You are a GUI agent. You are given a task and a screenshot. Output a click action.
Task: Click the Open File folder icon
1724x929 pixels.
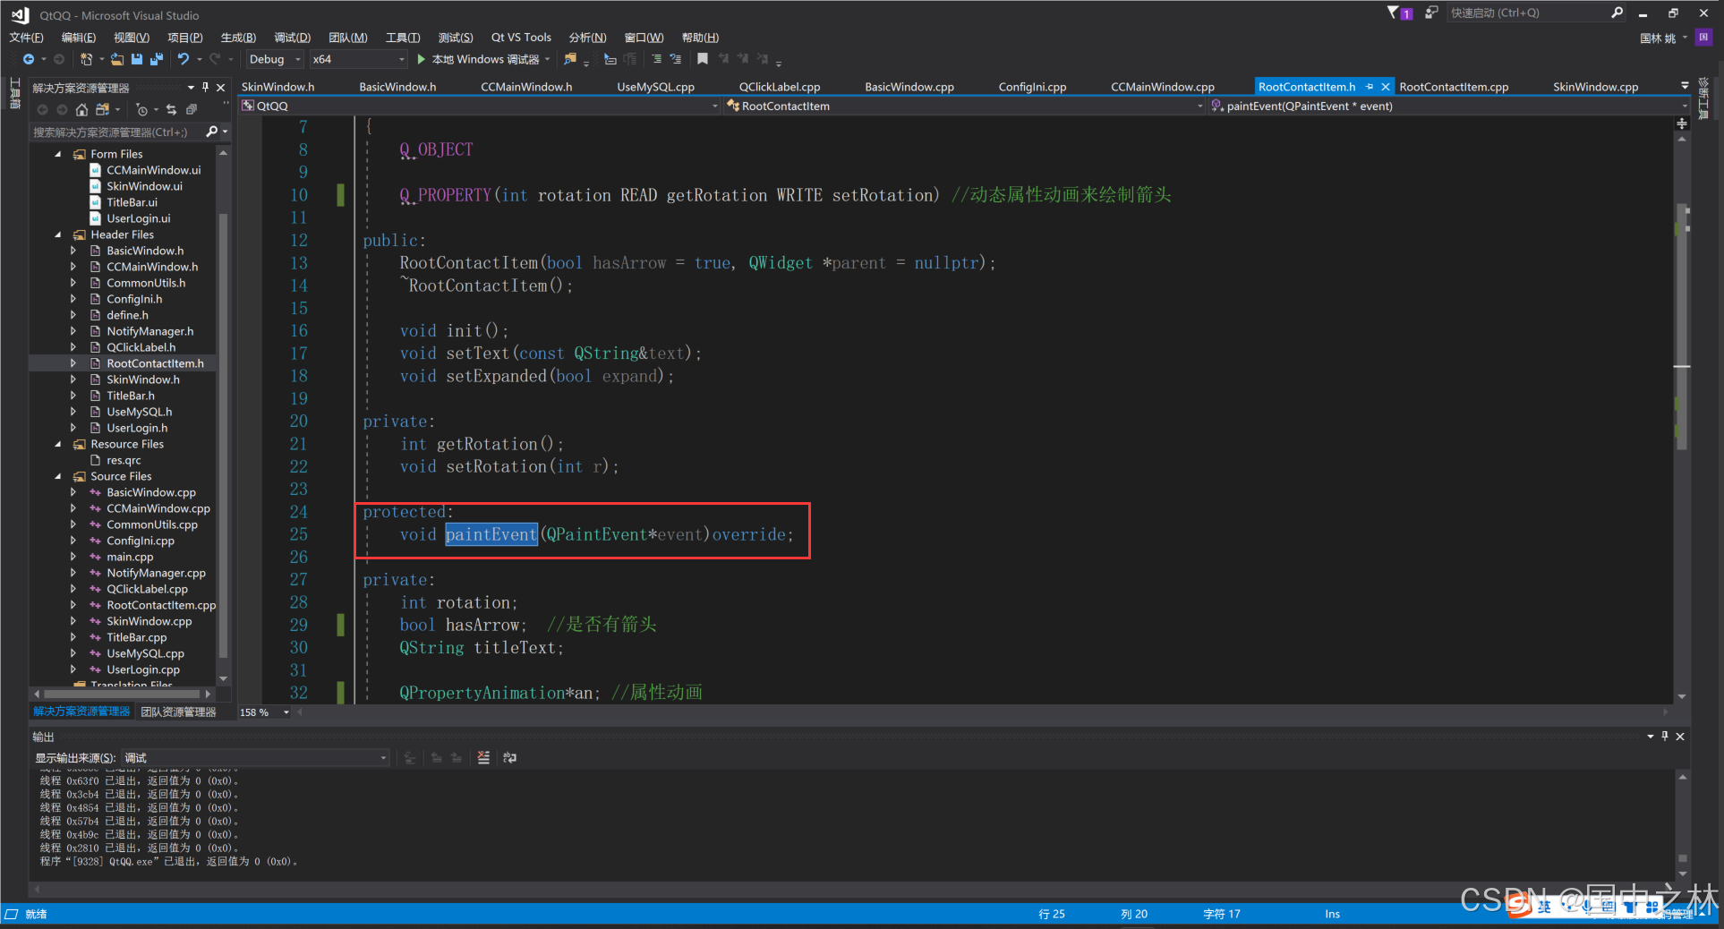click(117, 59)
